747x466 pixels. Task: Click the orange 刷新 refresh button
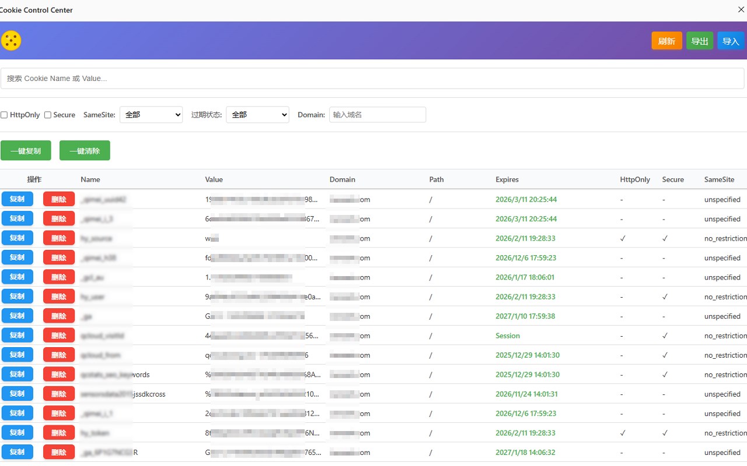[666, 41]
